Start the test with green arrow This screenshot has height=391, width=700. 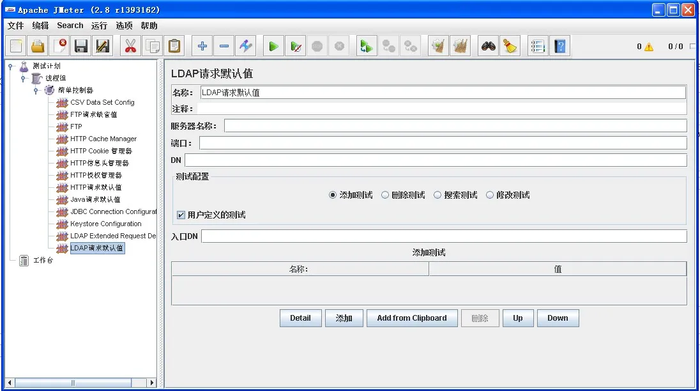[273, 46]
